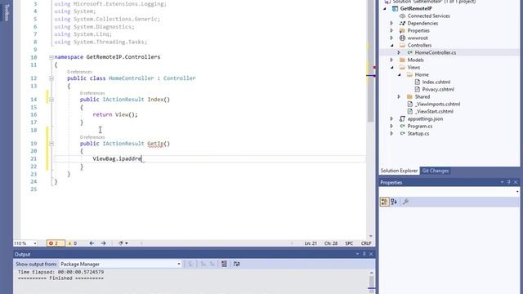Viewport: 523px width, 294px height.
Task: Switch to Git Changes tab
Action: point(436,171)
